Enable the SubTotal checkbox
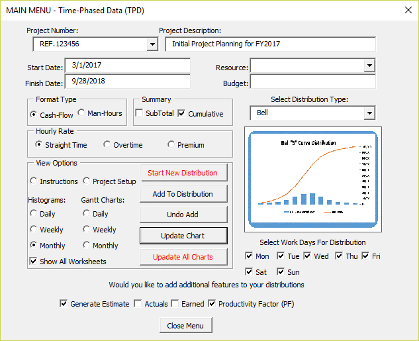Screen dimensions: 419x341 (x=140, y=113)
